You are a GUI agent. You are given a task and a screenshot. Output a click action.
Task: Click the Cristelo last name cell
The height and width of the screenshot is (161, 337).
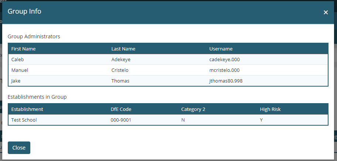click(120, 70)
